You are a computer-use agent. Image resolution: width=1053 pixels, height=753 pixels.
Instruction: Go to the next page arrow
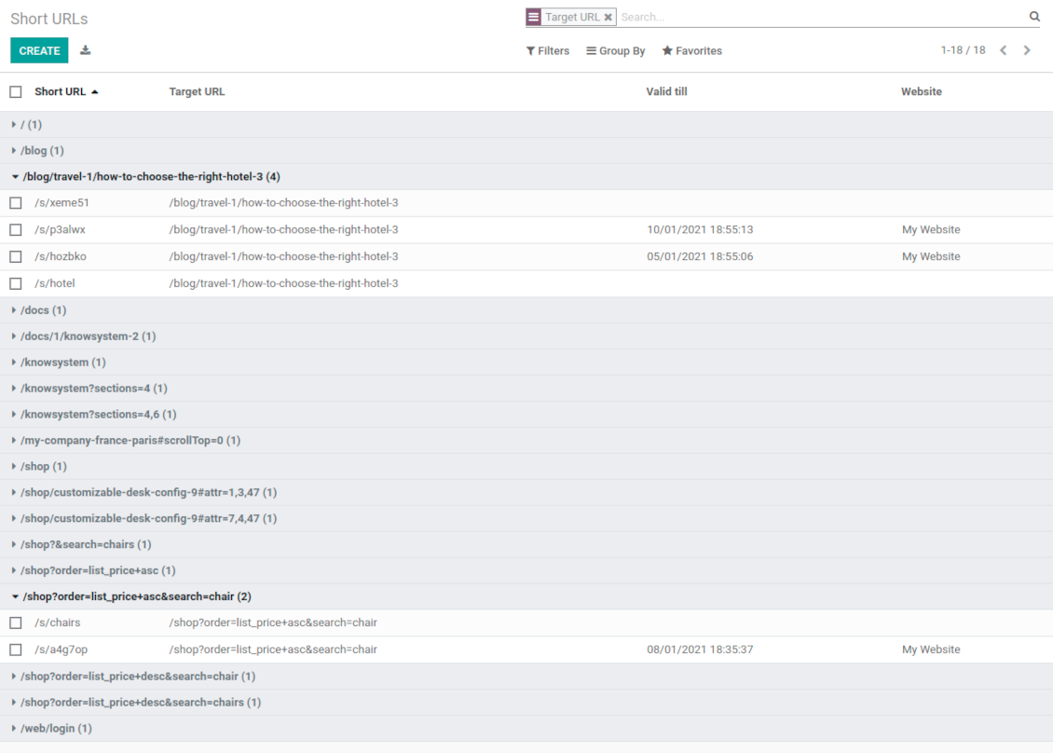(x=1027, y=50)
